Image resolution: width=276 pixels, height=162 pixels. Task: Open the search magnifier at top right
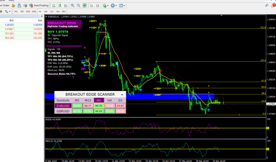[267, 5]
